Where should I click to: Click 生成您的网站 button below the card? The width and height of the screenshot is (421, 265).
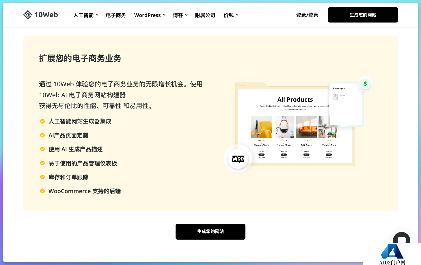pos(210,232)
